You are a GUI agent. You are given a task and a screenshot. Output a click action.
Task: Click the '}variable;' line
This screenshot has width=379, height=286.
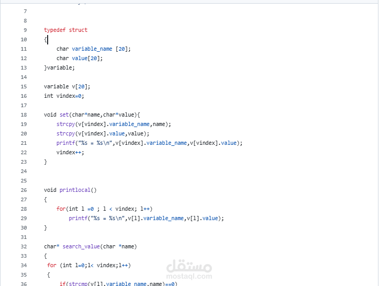pyautogui.click(x=59, y=68)
